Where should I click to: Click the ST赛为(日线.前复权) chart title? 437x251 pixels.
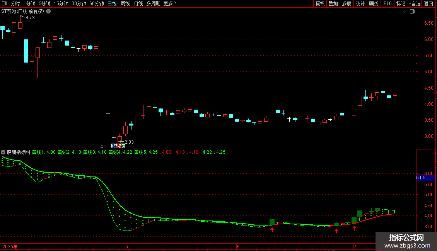[x=22, y=12]
